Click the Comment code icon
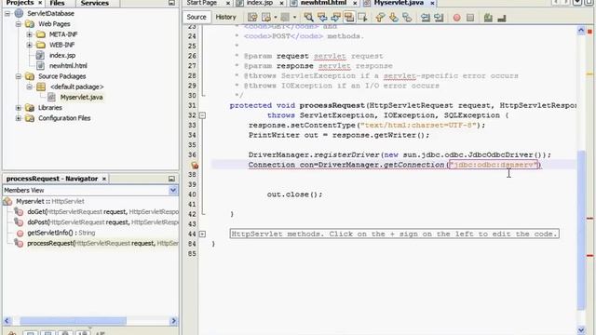Image resolution: width=596 pixels, height=335 pixels. (x=488, y=18)
